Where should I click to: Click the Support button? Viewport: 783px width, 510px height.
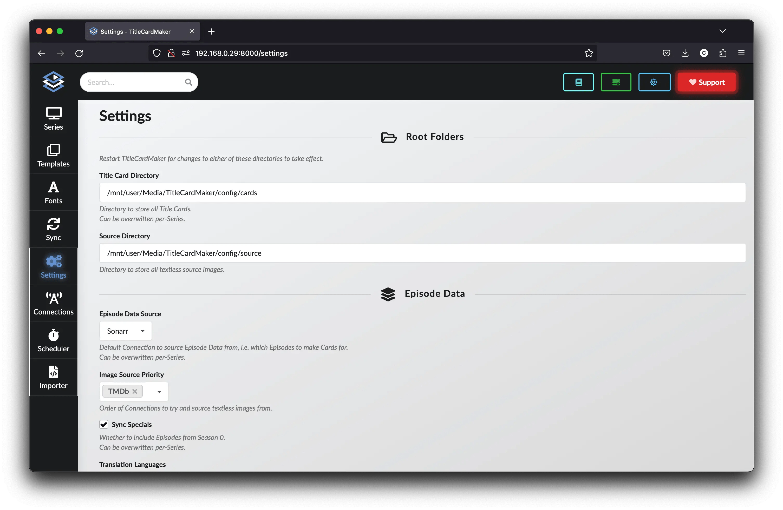(707, 82)
